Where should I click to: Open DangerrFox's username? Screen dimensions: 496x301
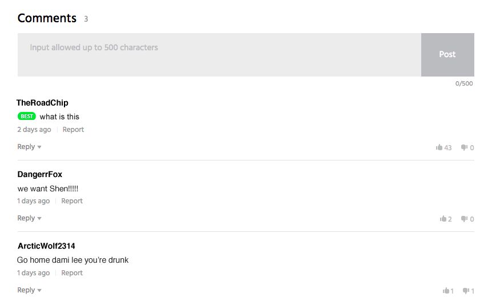[x=40, y=174]
